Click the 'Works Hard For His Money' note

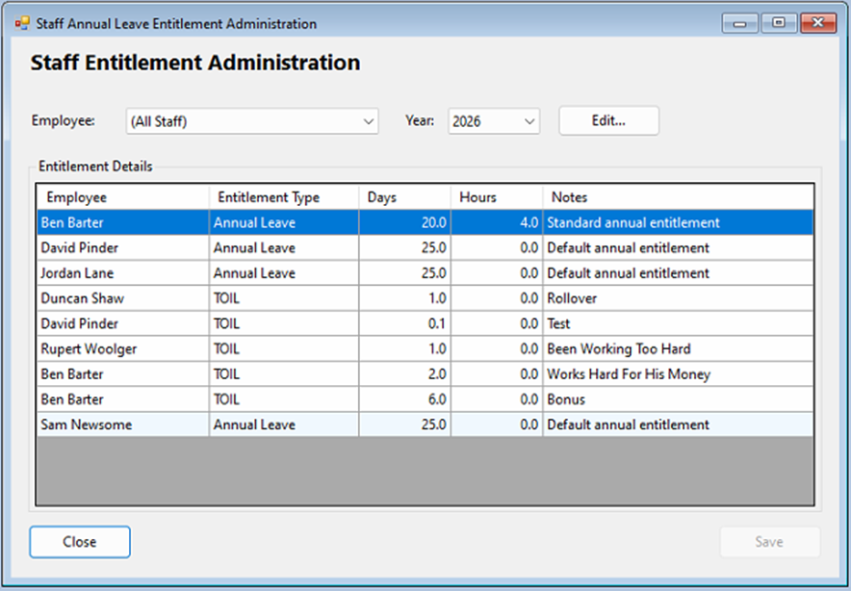point(678,373)
